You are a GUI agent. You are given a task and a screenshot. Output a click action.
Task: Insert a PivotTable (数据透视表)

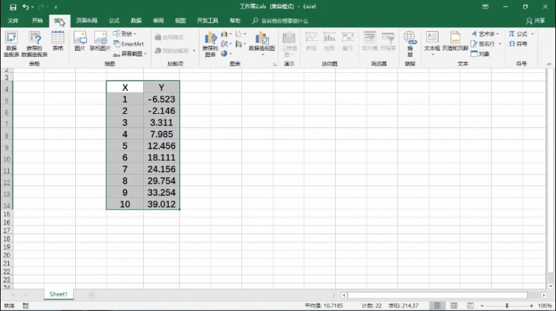(x=11, y=44)
